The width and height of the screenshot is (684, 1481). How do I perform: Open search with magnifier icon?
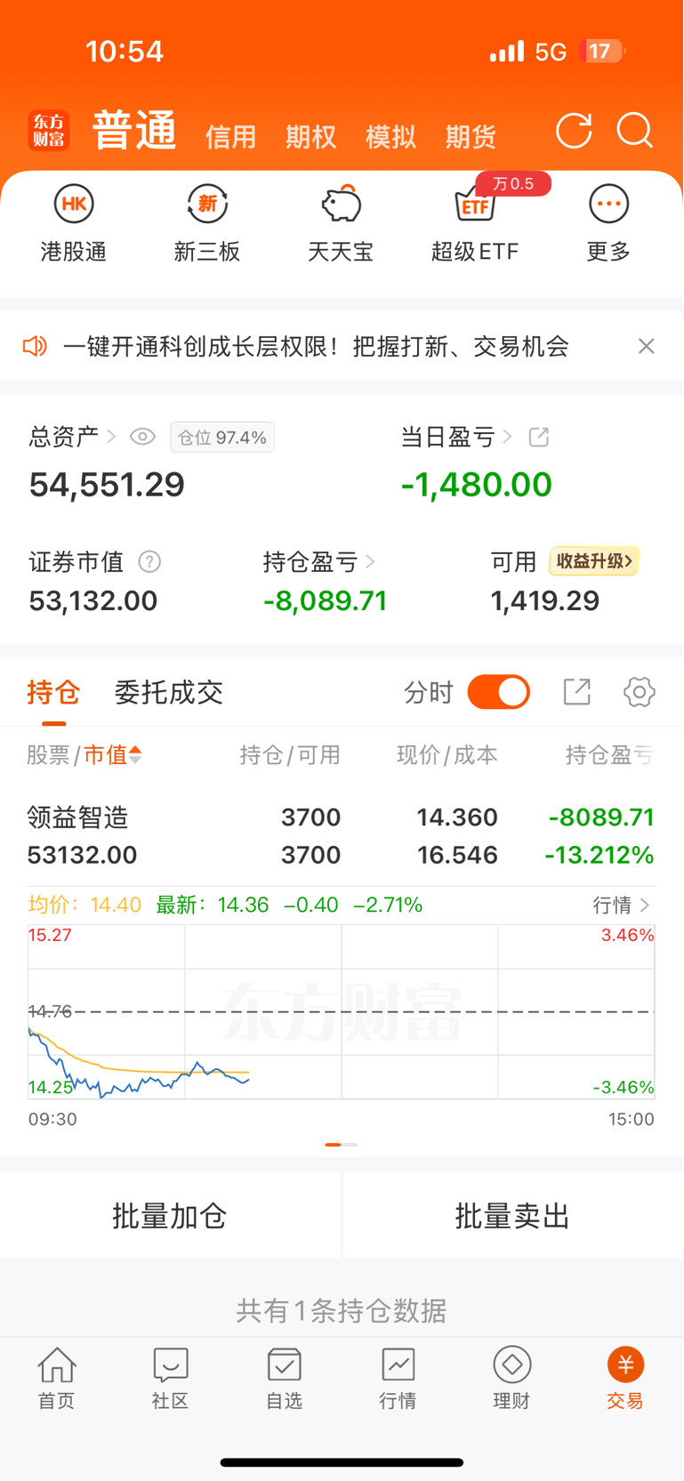point(635,131)
